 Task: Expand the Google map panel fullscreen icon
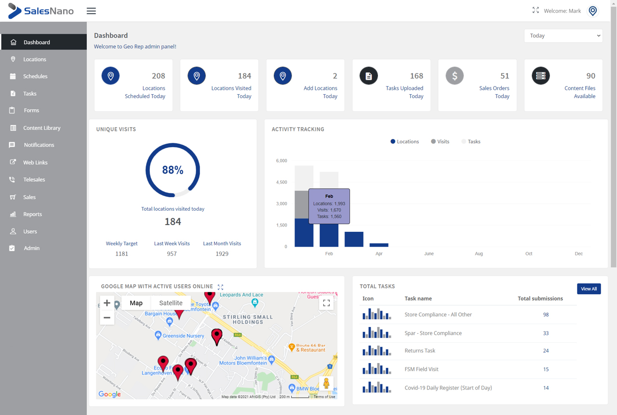(220, 287)
